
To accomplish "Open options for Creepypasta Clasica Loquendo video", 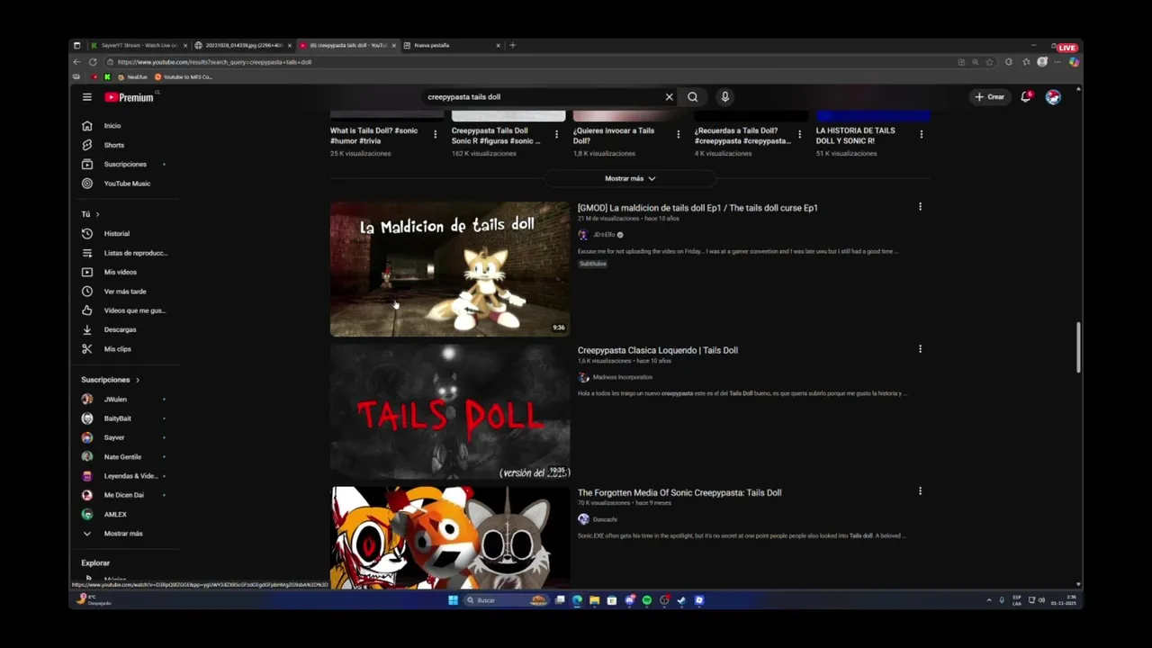I will coord(920,349).
